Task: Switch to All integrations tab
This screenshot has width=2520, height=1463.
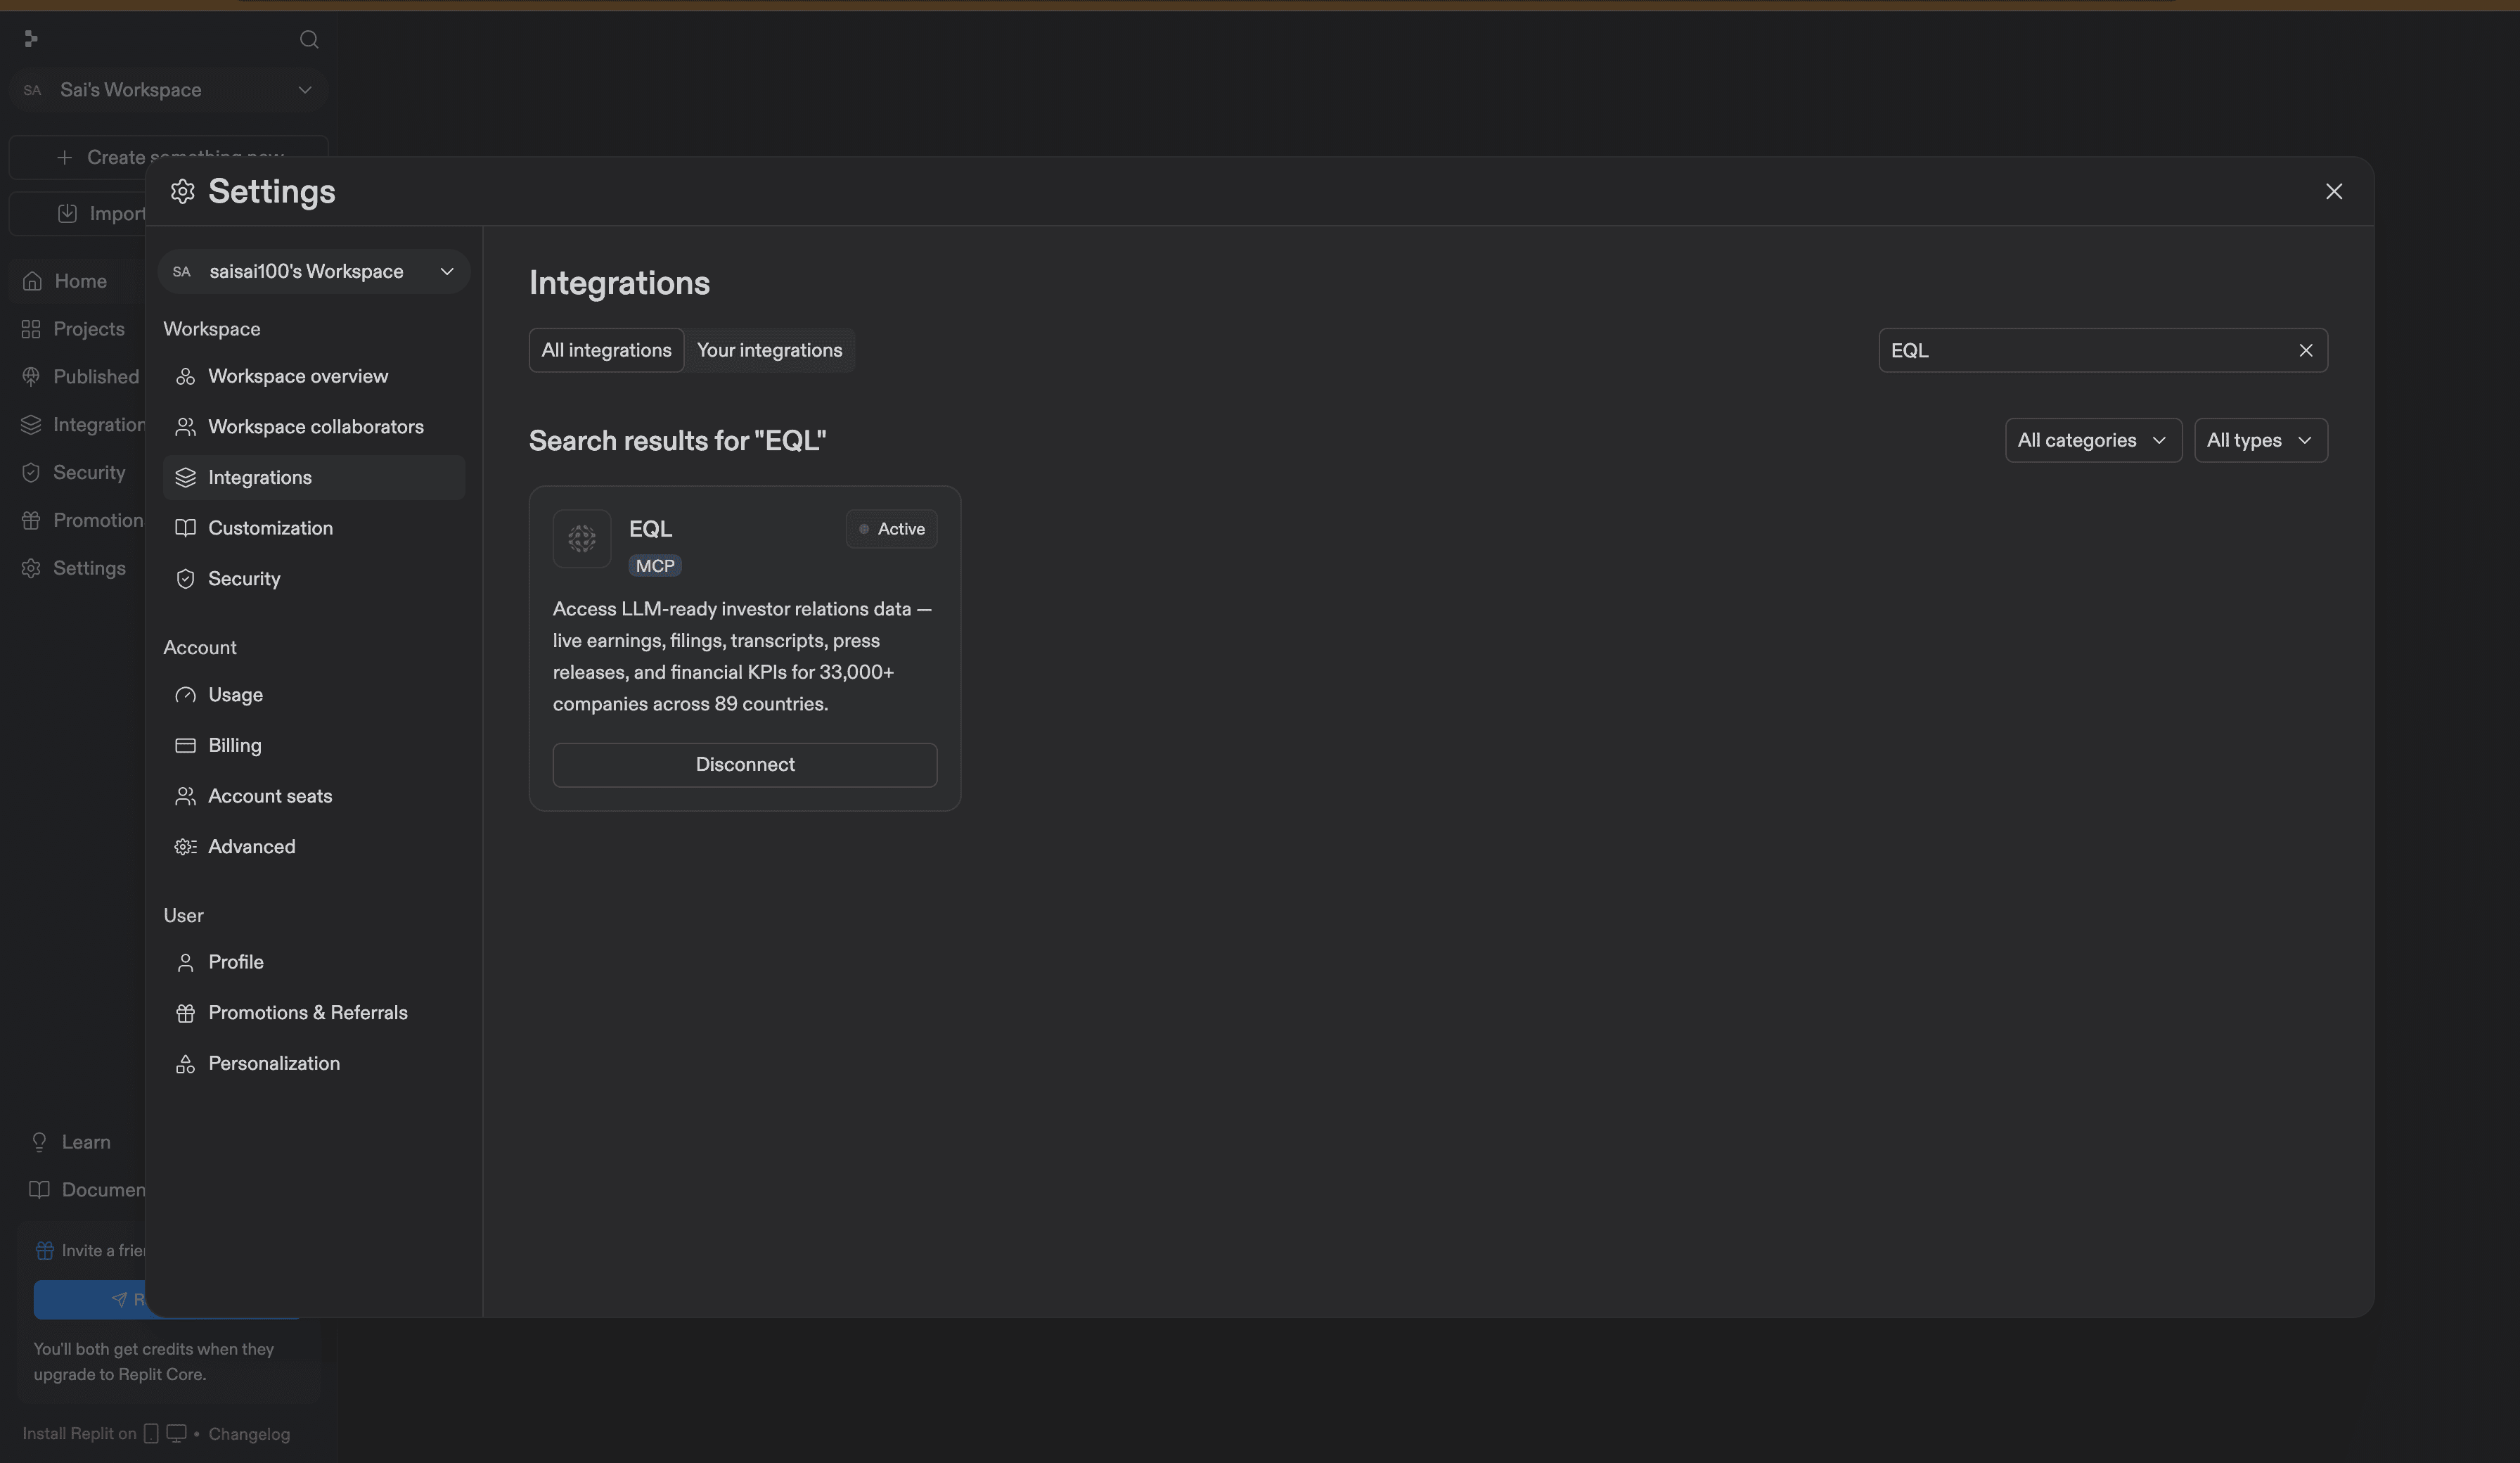Action: [x=606, y=350]
